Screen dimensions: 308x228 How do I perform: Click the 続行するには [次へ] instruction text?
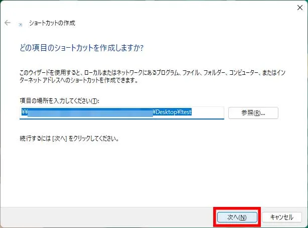[68, 138]
